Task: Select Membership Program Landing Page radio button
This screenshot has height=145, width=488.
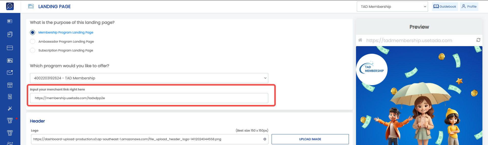Action: [33, 32]
